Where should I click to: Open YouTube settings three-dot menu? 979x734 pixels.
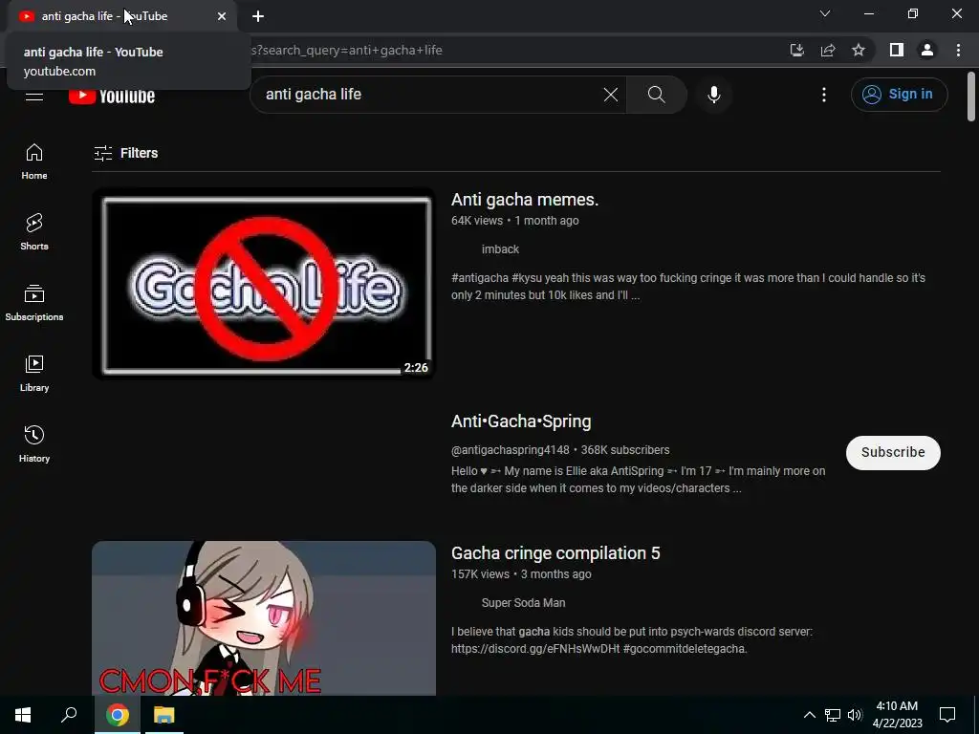[x=824, y=95]
